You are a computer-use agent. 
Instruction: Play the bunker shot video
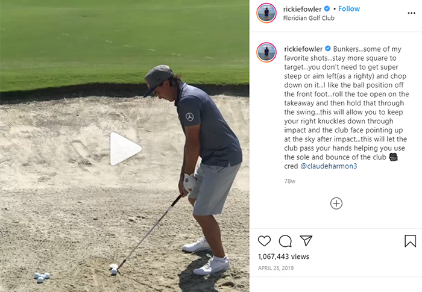click(125, 149)
